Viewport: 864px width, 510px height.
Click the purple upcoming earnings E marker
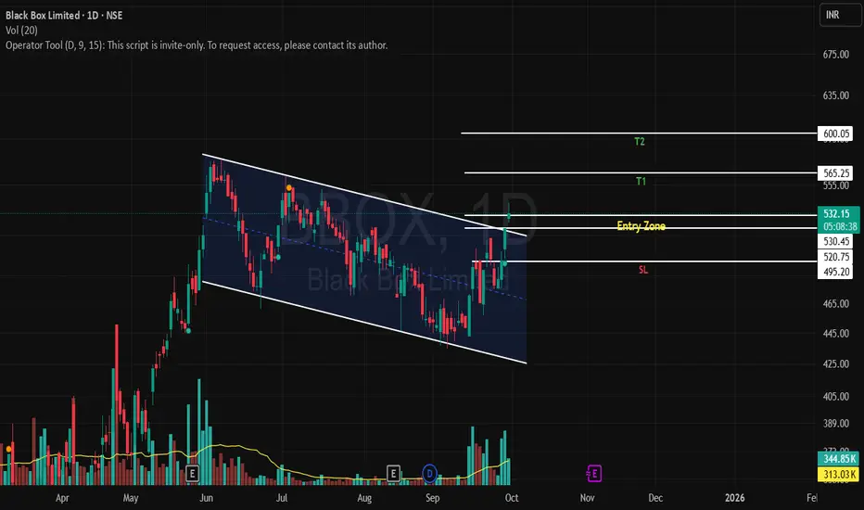coord(594,473)
